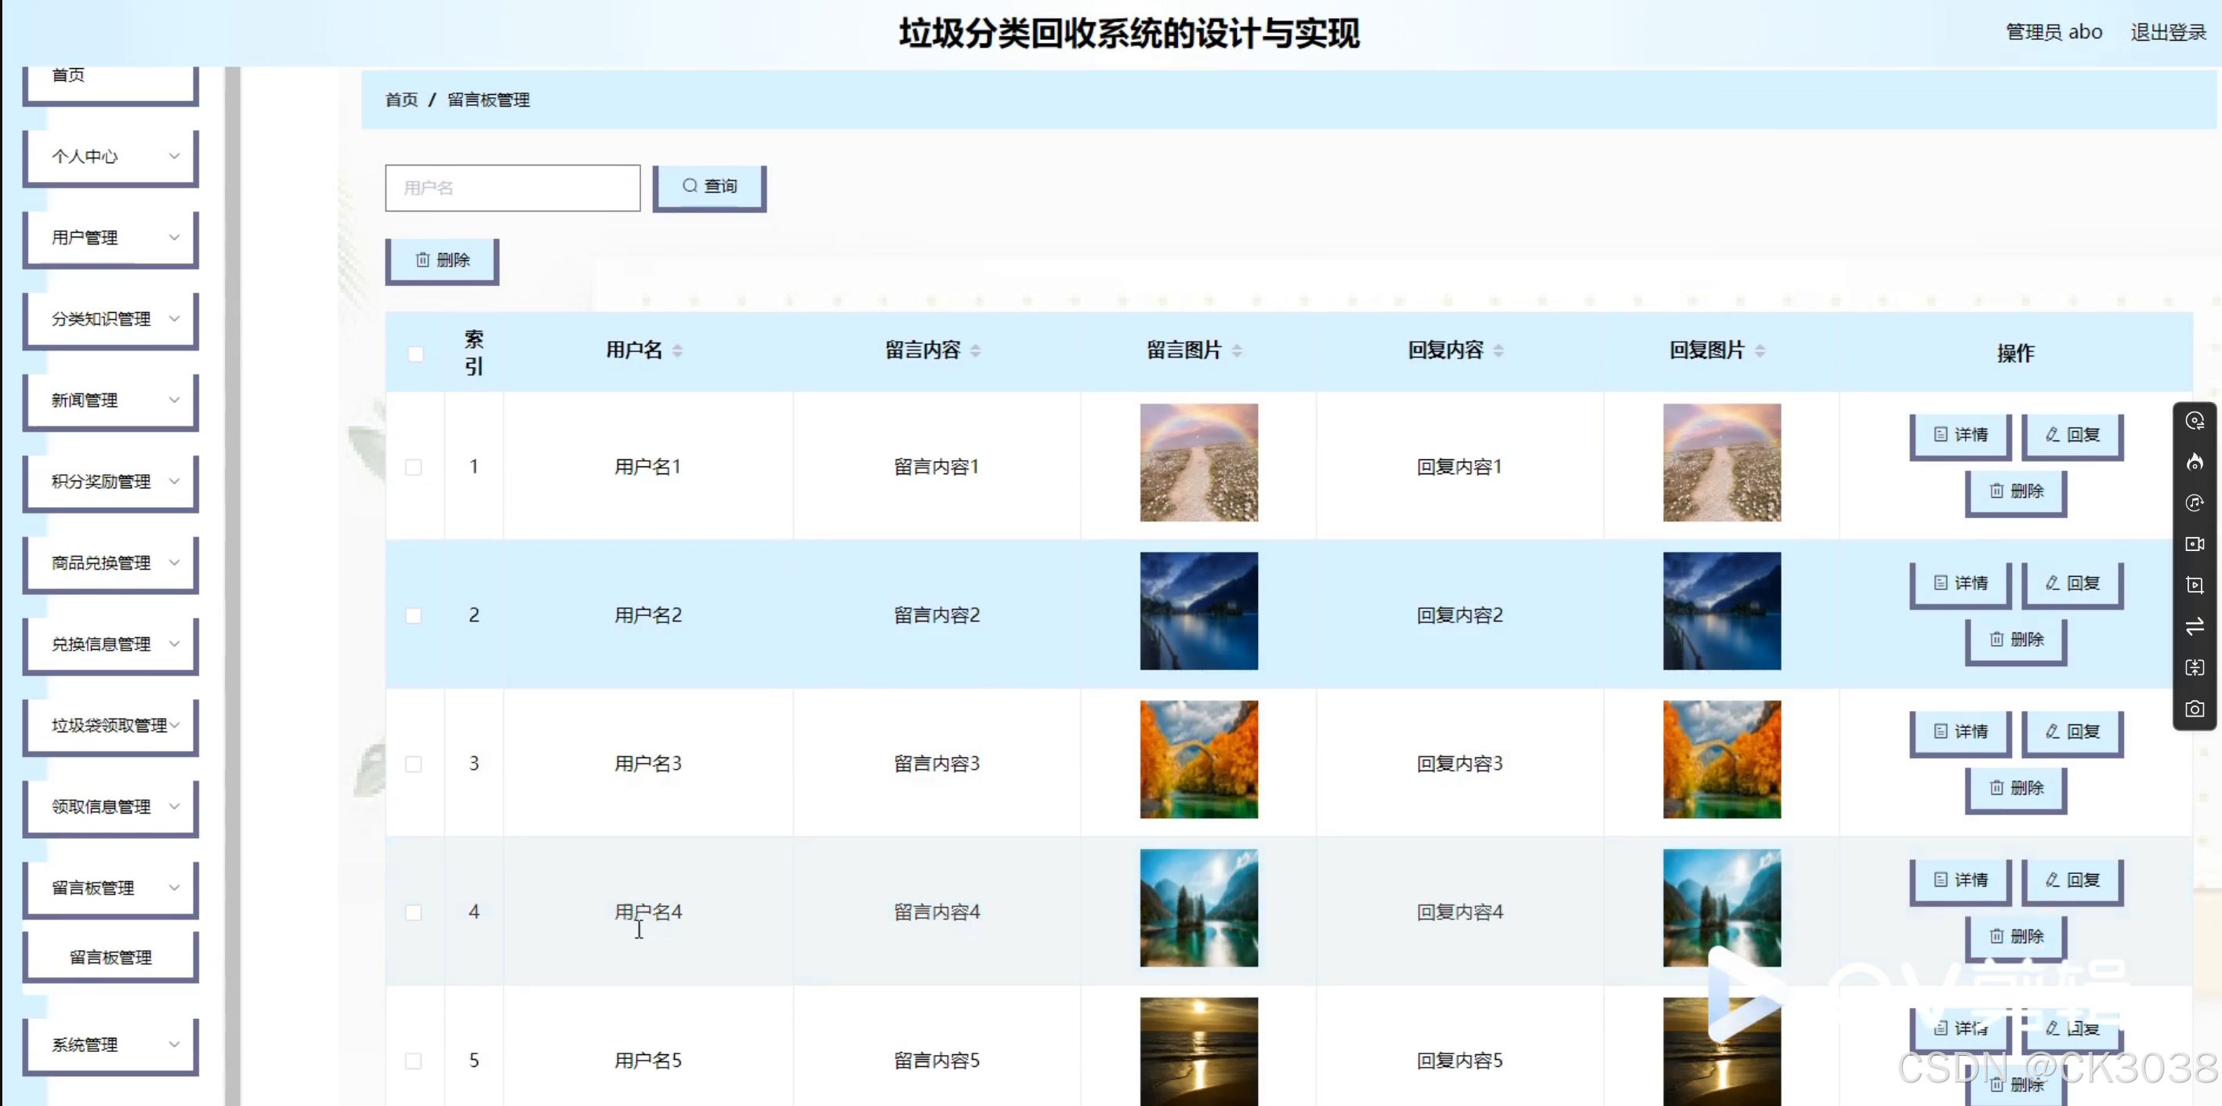Click 退出登录 to log out

point(2167,33)
